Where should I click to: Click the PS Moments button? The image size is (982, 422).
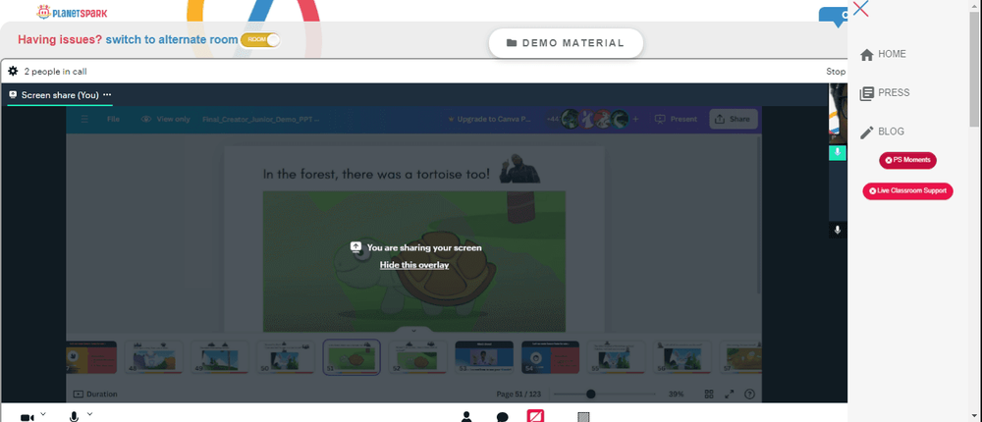click(907, 160)
